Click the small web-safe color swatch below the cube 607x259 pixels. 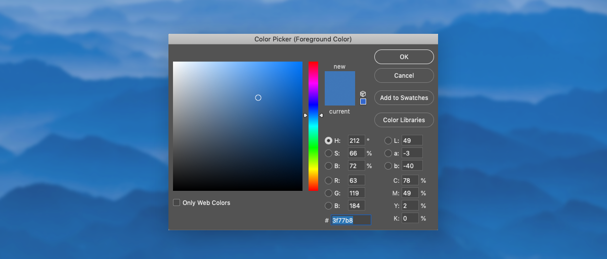pos(363,101)
